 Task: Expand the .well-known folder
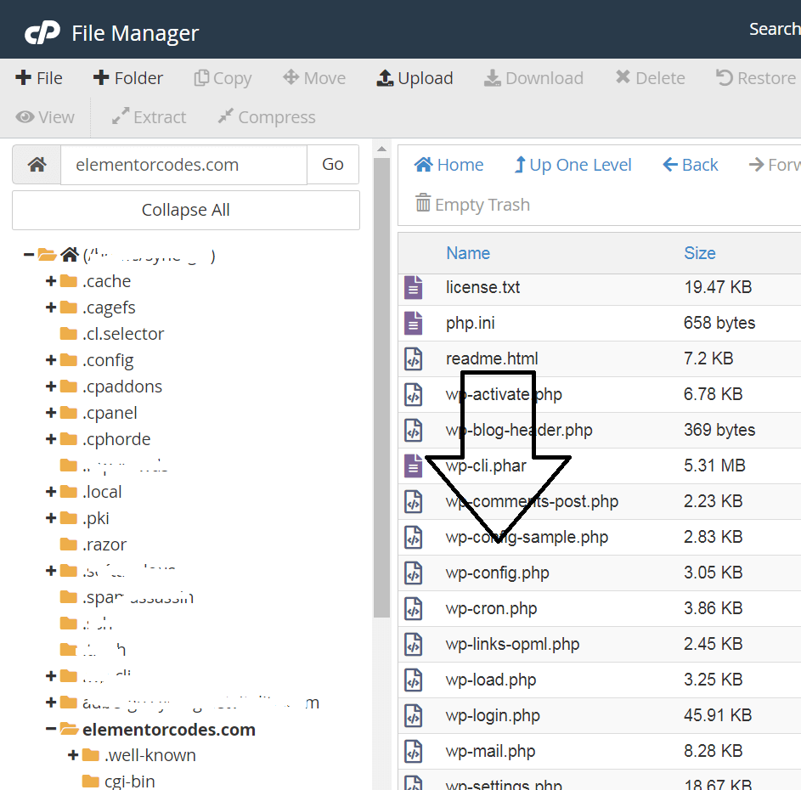(x=73, y=755)
